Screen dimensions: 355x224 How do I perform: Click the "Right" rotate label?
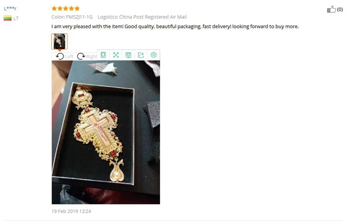pyautogui.click(x=91, y=57)
